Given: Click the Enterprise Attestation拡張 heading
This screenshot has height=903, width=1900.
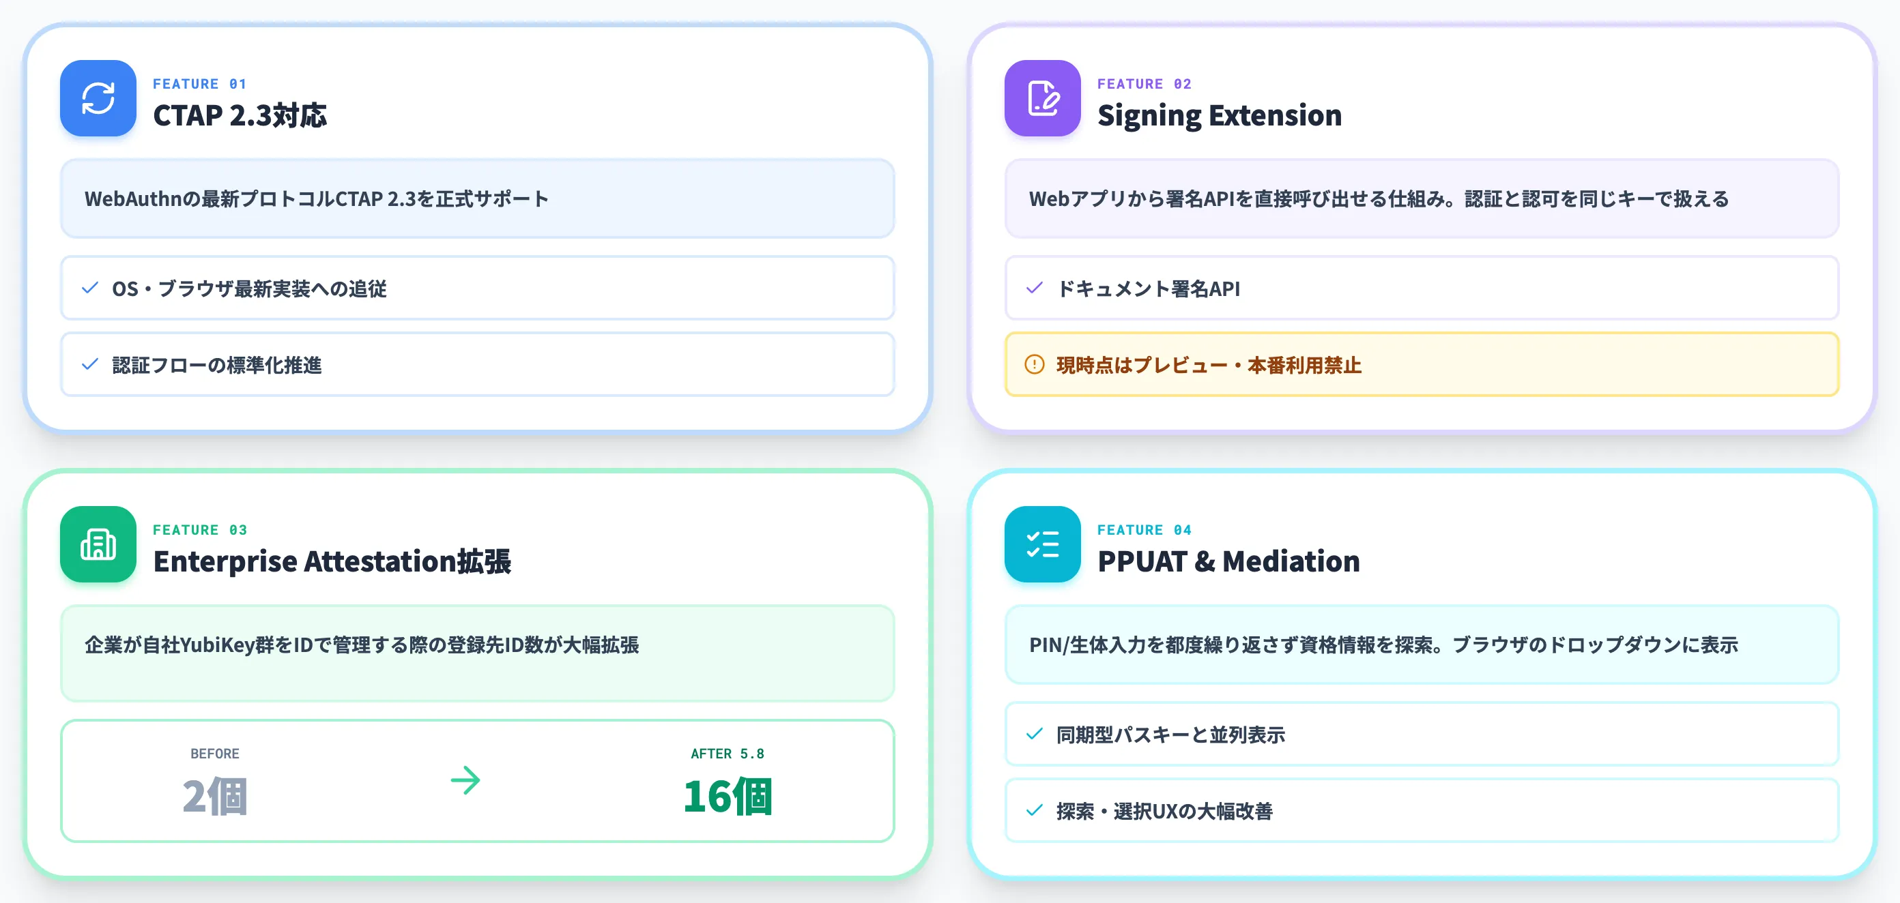Looking at the screenshot, I should pyautogui.click(x=332, y=562).
